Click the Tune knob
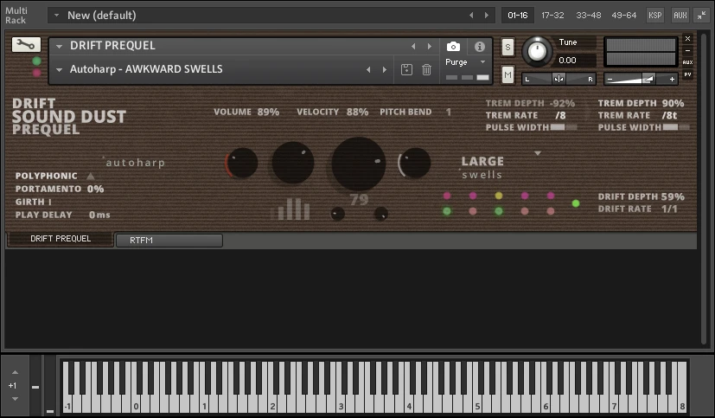 tap(537, 51)
